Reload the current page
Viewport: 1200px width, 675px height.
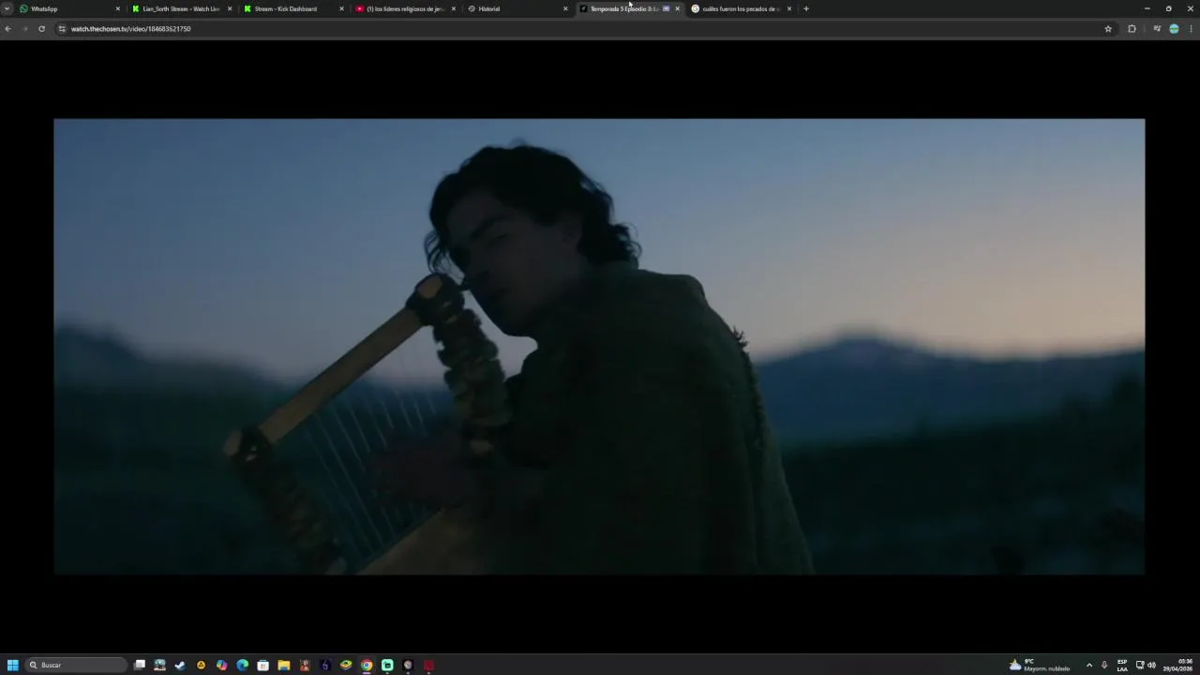click(41, 29)
